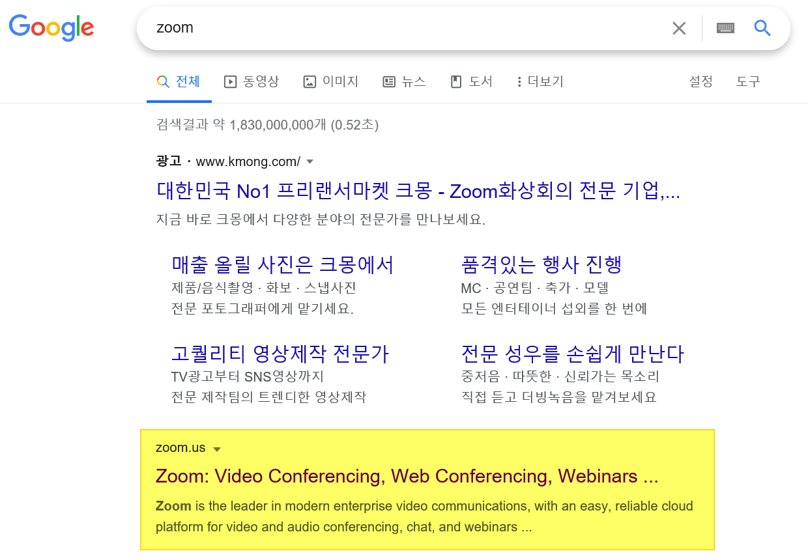
Task: Click 직접 듣고 더빙녹음을 맡겨보세요 text
Action: [x=558, y=397]
